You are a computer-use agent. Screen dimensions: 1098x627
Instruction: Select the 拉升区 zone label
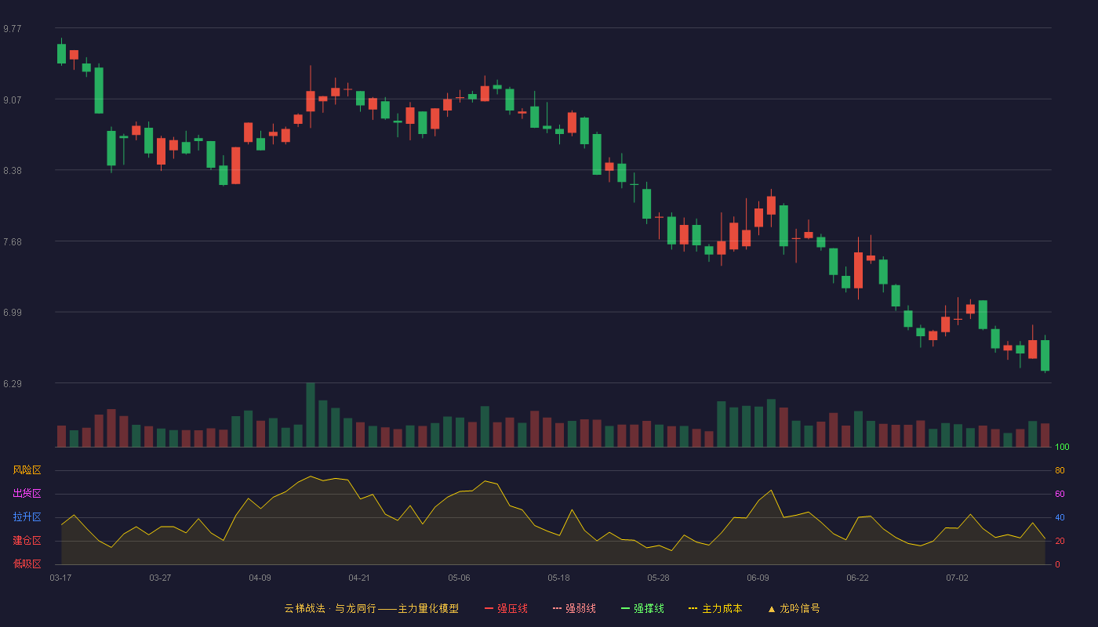point(27,517)
